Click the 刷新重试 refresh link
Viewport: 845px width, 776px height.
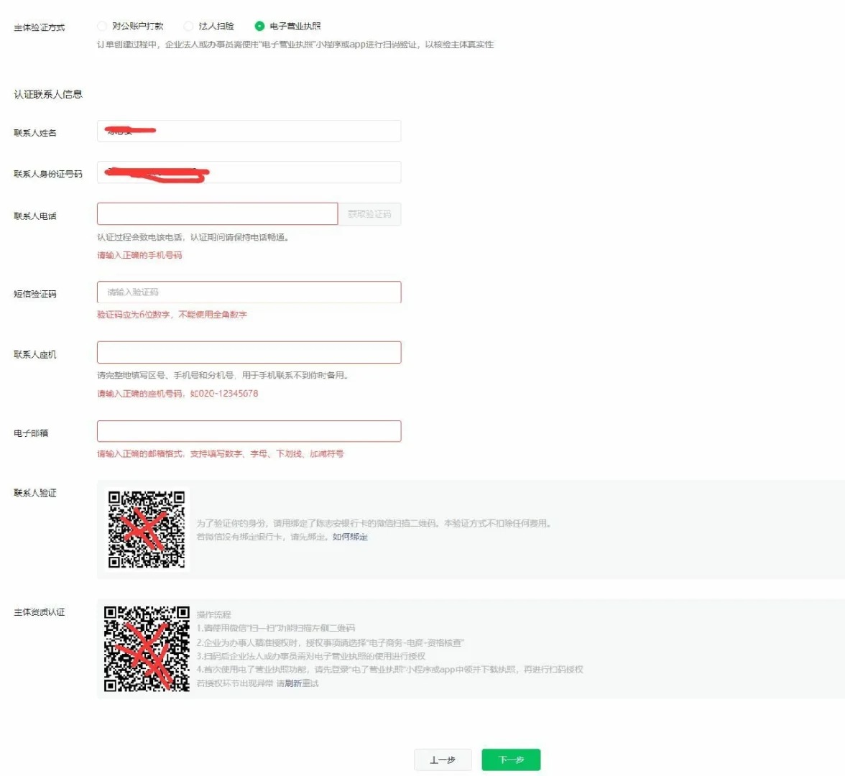pyautogui.click(x=302, y=683)
